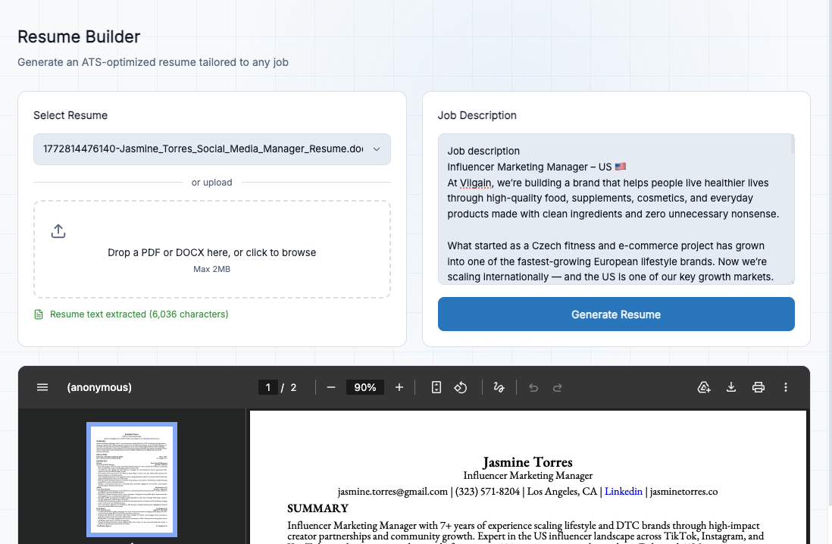832x544 pixels.
Task: Toggle the PDF viewer sidebar menu
Action: coord(42,387)
